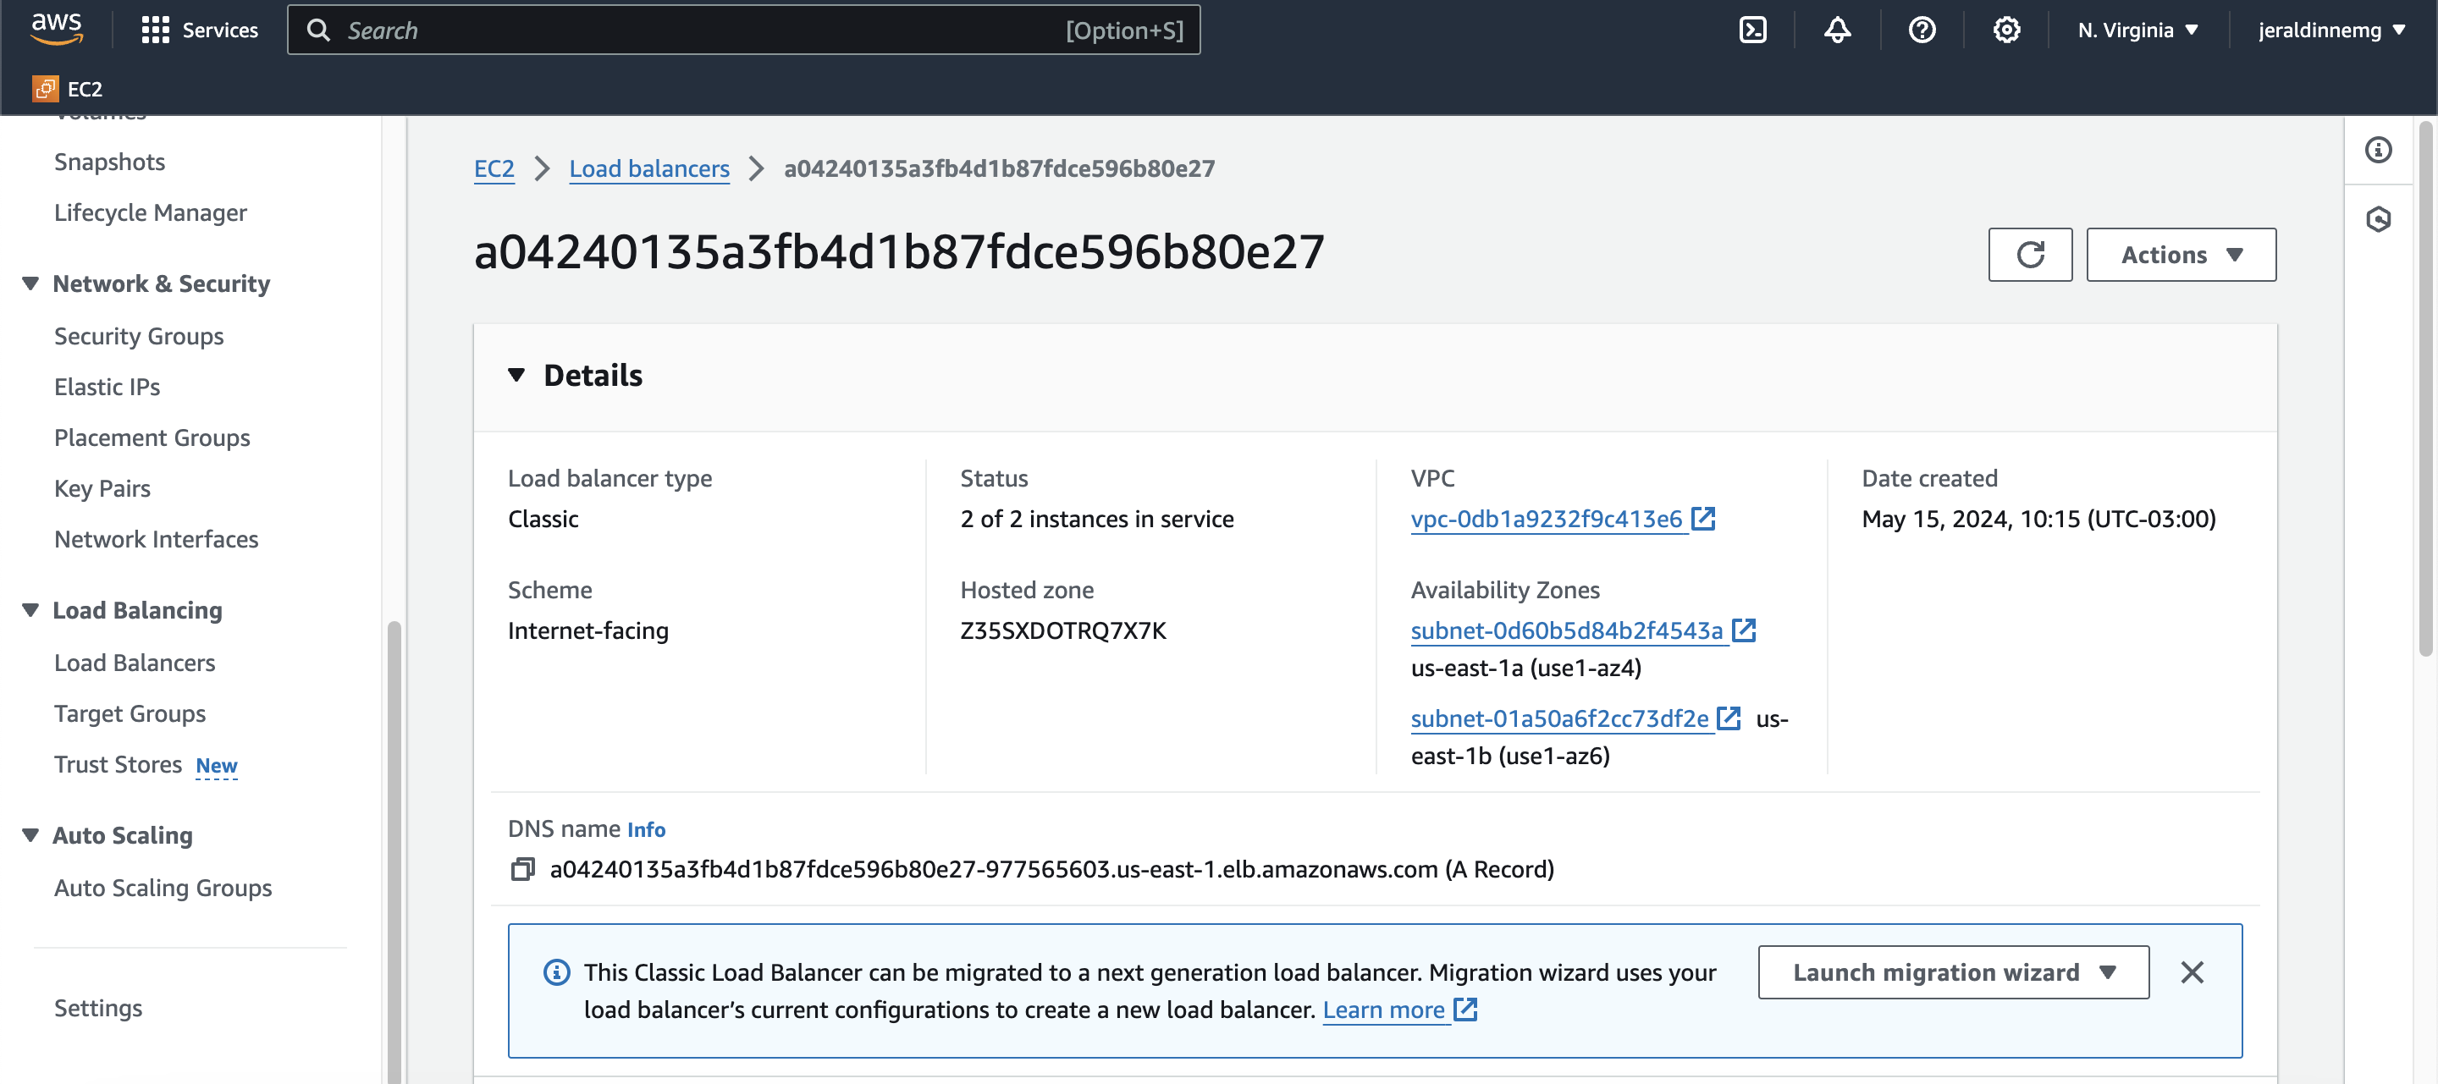Screen dimensions: 2438x1084
Task: Close the migration wizard banner
Action: click(x=2194, y=971)
